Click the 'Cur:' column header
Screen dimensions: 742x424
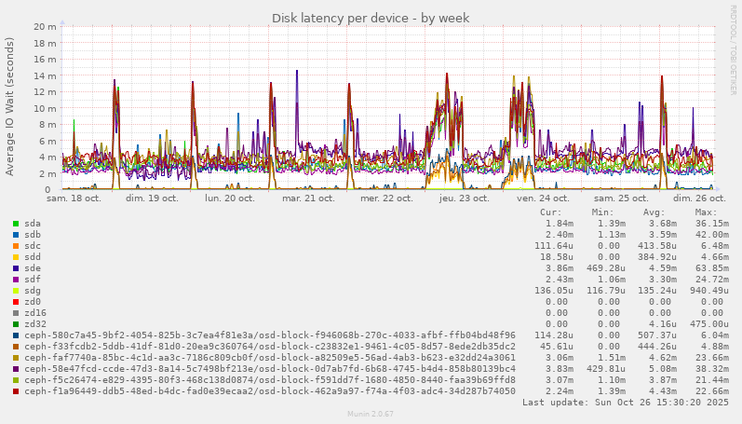point(551,212)
